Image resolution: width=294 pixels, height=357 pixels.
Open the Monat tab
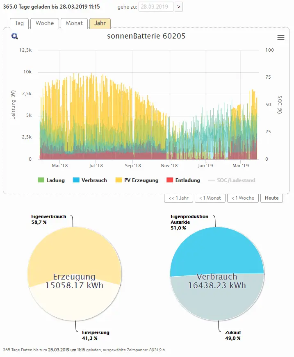click(74, 23)
